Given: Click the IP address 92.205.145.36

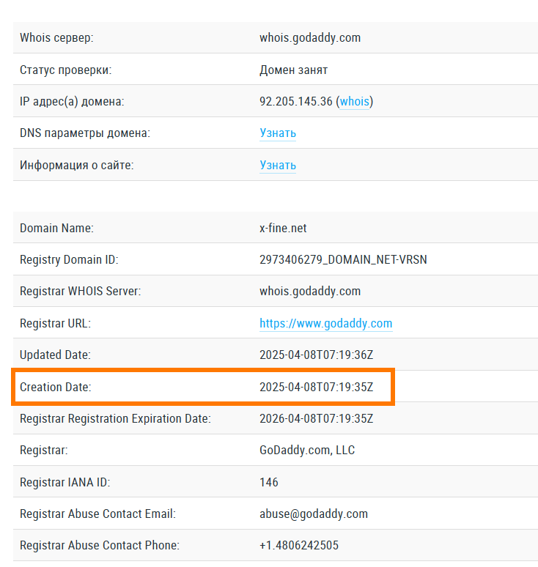Looking at the screenshot, I should tap(295, 101).
